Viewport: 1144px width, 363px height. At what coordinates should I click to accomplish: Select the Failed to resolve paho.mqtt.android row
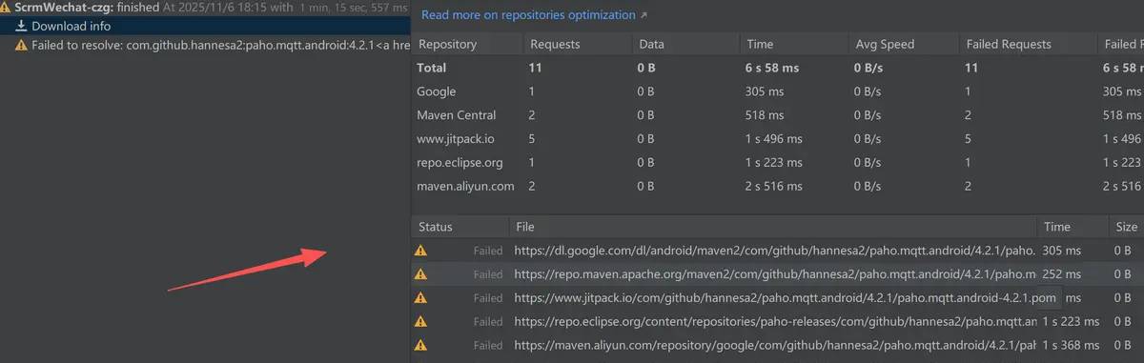coord(205,46)
